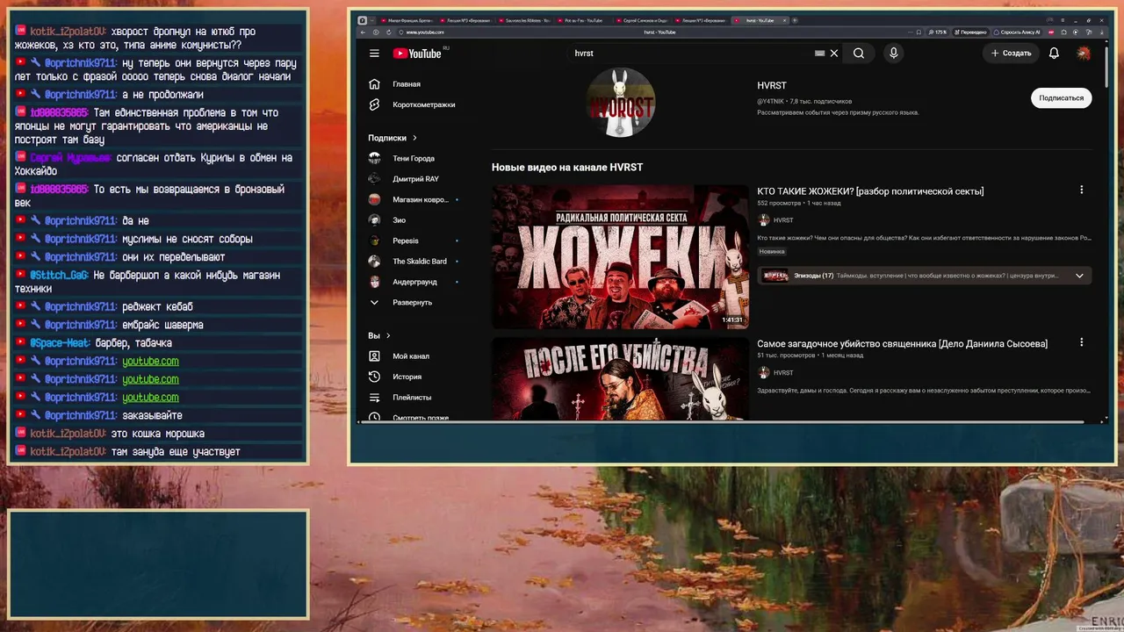This screenshot has width=1124, height=632.
Task: Click the magnifier search button
Action: tap(859, 54)
